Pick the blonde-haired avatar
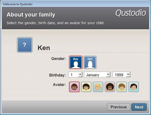This screenshot has width=151, height=115. (x=98, y=87)
